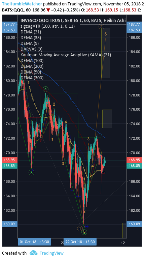
Task: Select the tall yellow projection box near 184
Action: point(106,53)
